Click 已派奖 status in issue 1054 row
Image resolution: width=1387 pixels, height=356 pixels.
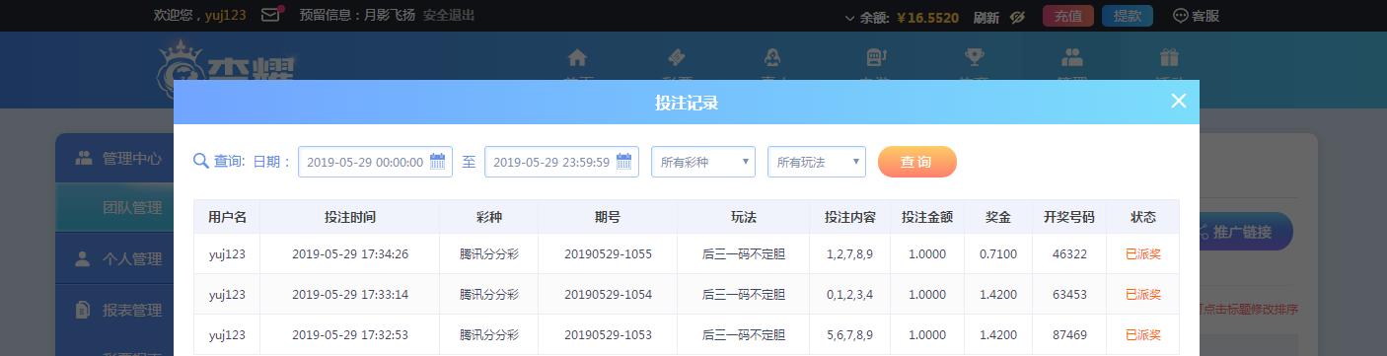pos(1143,295)
